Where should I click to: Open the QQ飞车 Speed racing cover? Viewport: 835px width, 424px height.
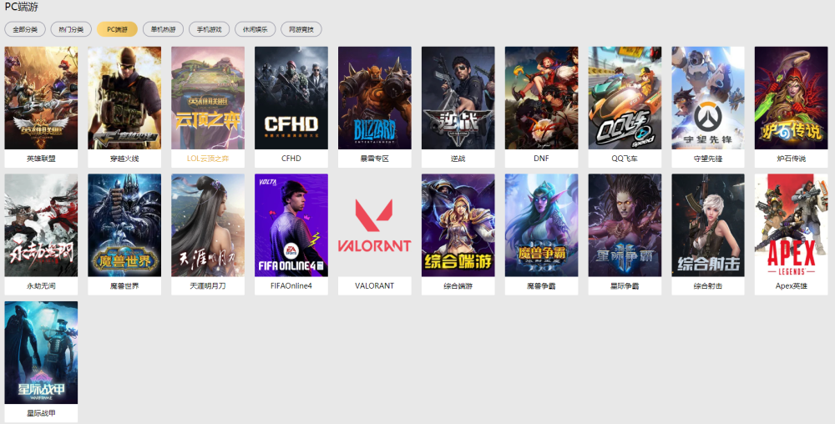click(x=625, y=98)
